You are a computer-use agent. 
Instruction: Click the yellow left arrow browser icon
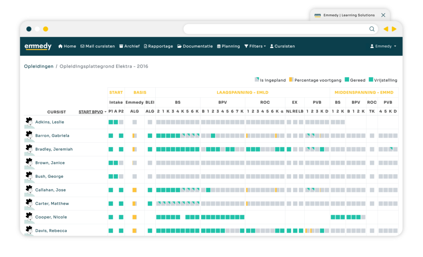(386, 29)
